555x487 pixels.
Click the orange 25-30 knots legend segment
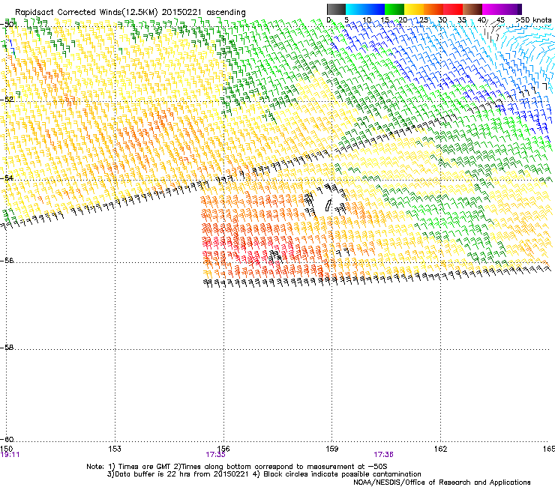[433, 9]
